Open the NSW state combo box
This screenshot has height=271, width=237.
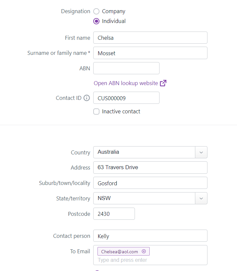144,198
